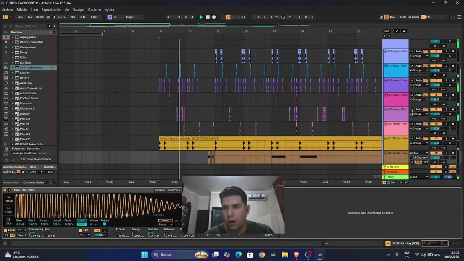Viewport: 464px width, 261px height.
Task: Toggle the lock envelopes icon
Action: [404, 31]
